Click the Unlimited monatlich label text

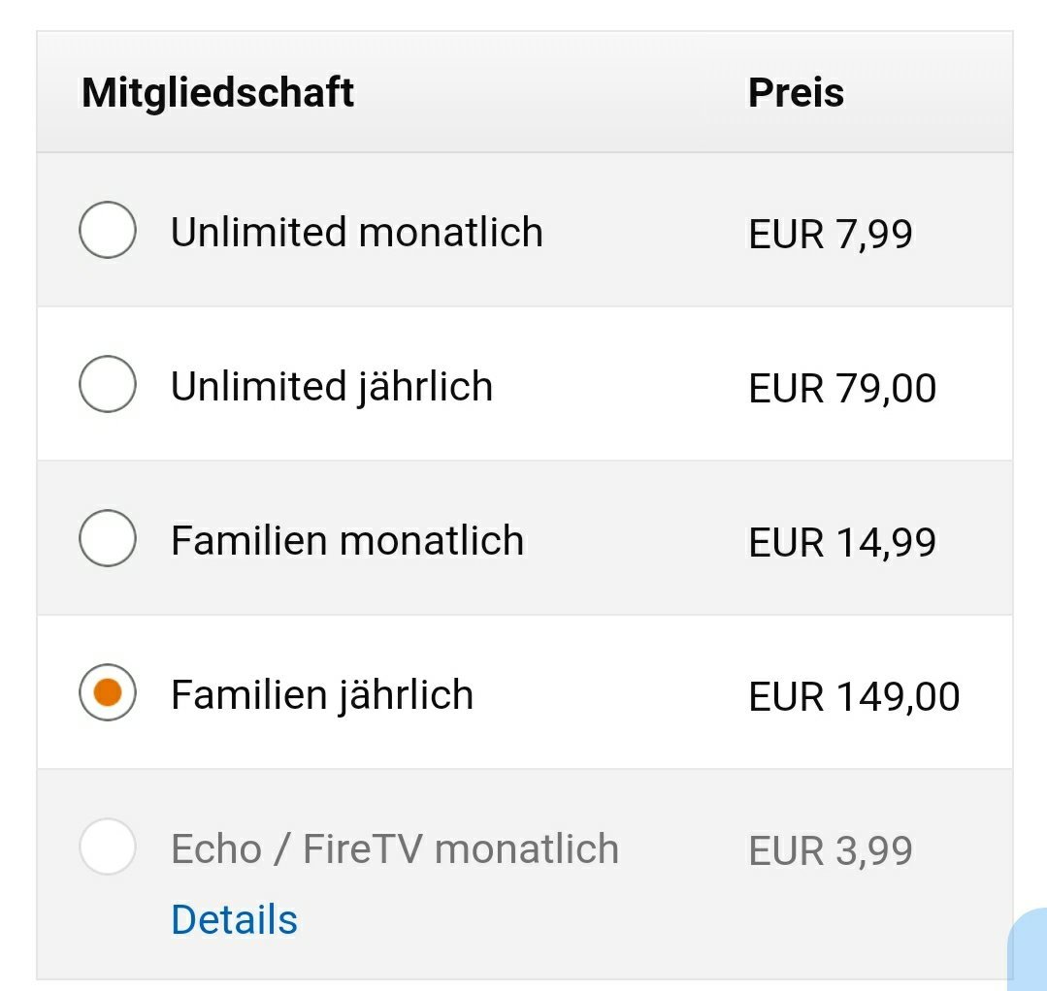pyautogui.click(x=356, y=232)
